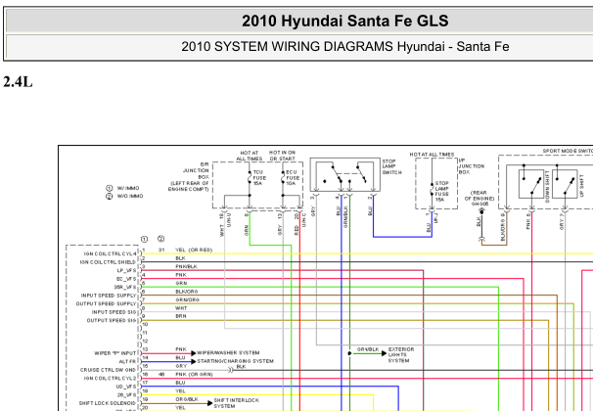This screenshot has width=593, height=411.
Task: Click the "W/ IMMO" legend entry
Action: (x=122, y=188)
